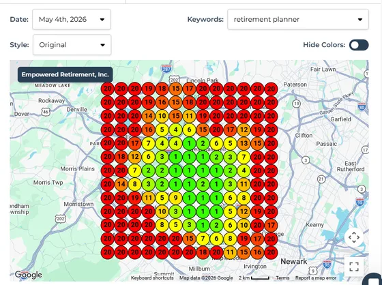Click the Morris Plains map label

[78, 168]
